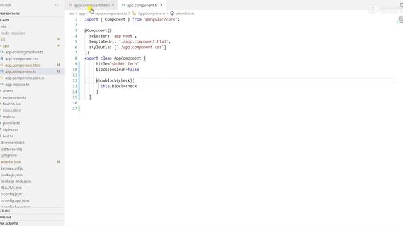Image resolution: width=403 pixels, height=226 pixels.
Task: Click the HTML file icon on first tab
Action: [x=71, y=5]
